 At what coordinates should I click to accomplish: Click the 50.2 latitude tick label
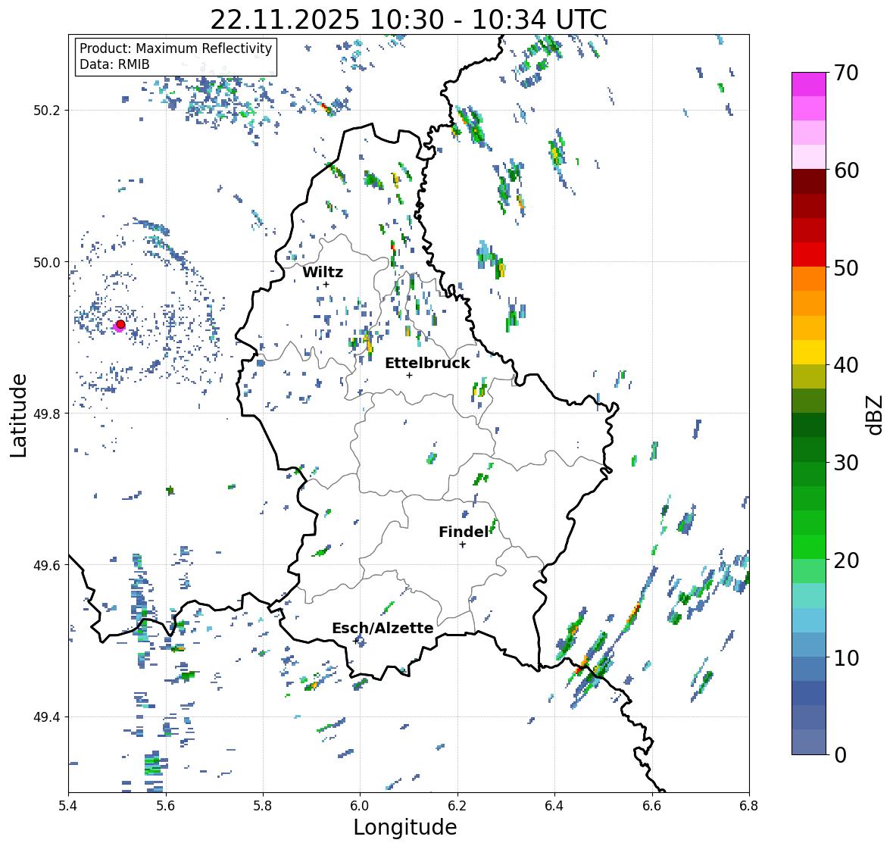tap(47, 111)
